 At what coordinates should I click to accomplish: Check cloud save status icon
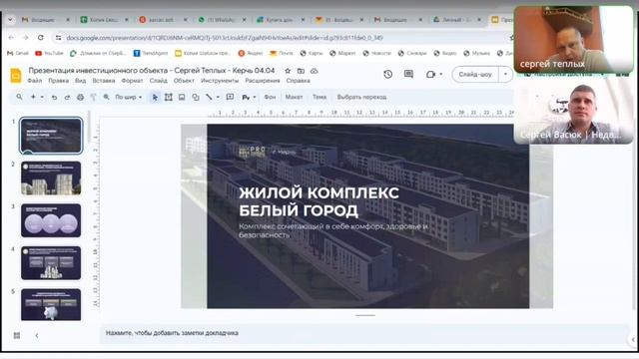pos(315,71)
